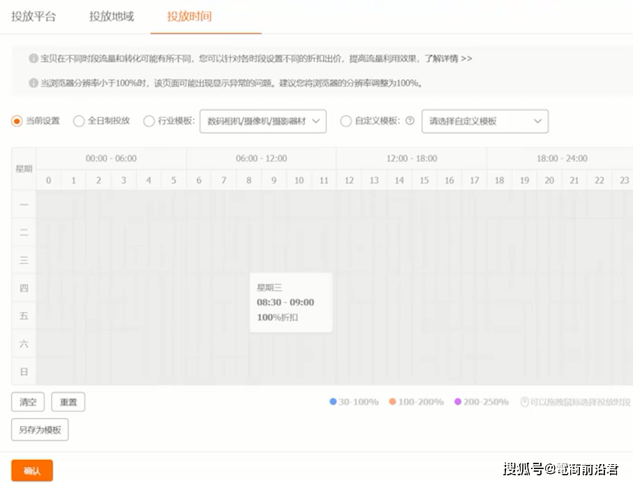Image resolution: width=633 pixels, height=483 pixels.
Task: Expand the 请选择自定义模板 dropdown
Action: click(485, 121)
